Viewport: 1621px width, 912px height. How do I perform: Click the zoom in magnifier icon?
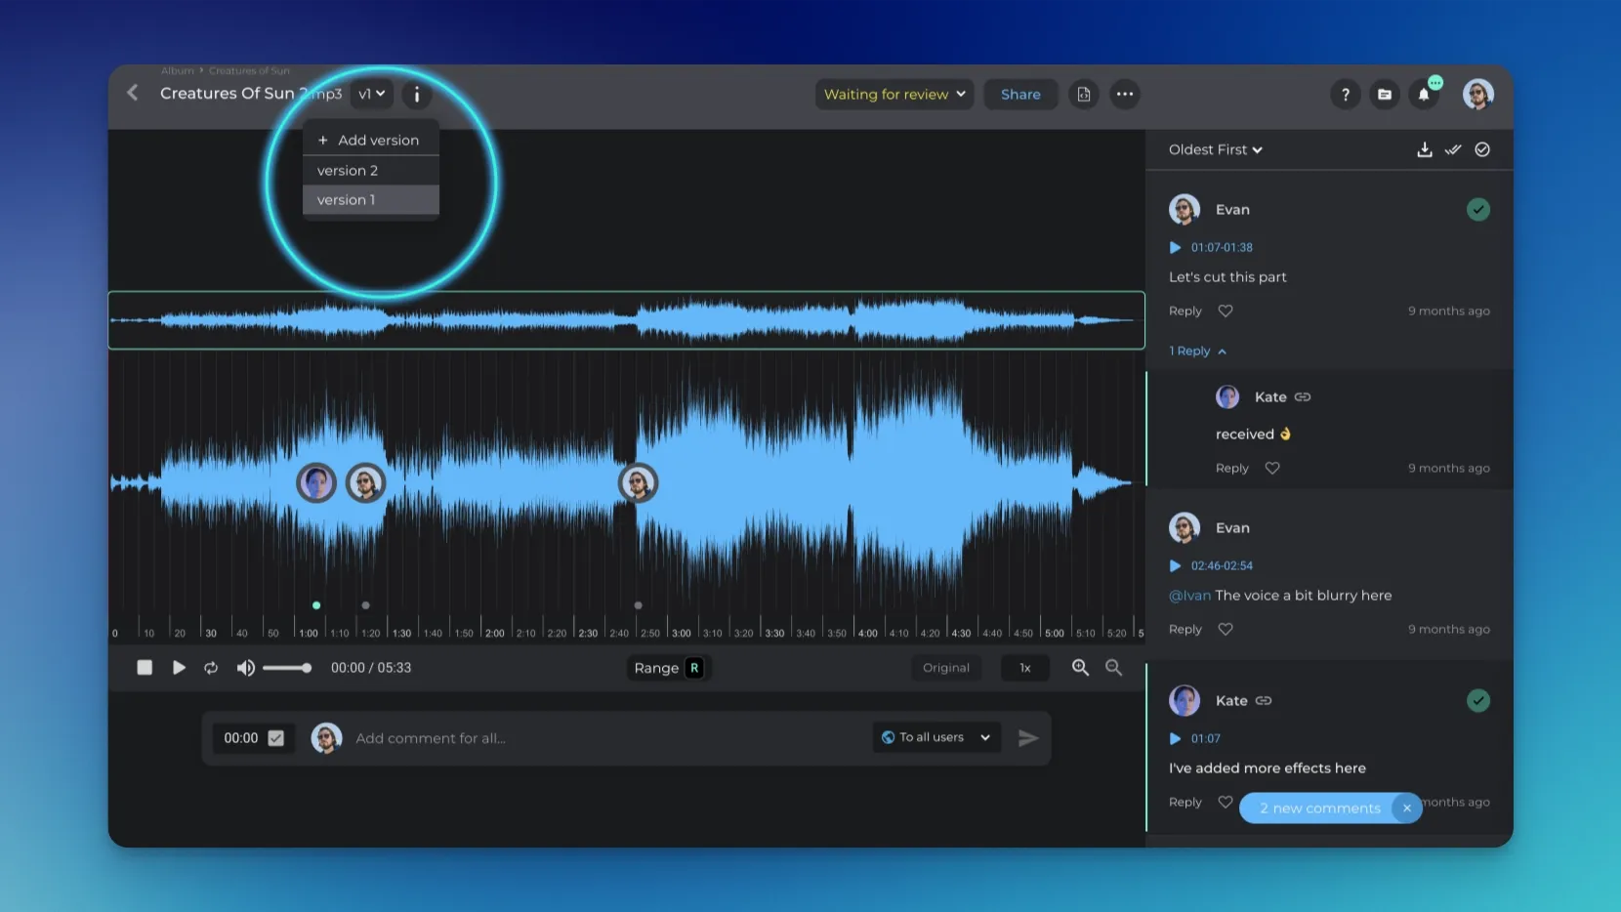1080,668
